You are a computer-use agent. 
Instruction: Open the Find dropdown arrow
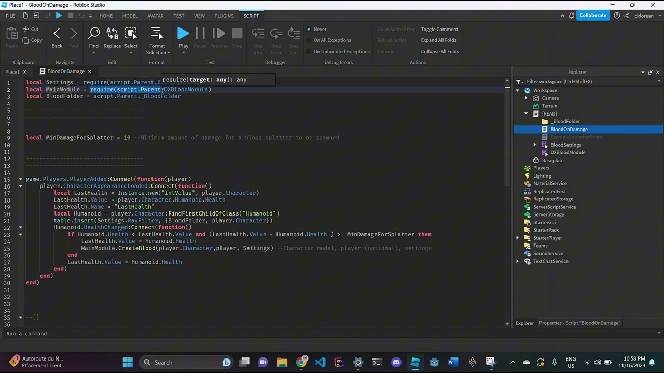pyautogui.click(x=93, y=53)
